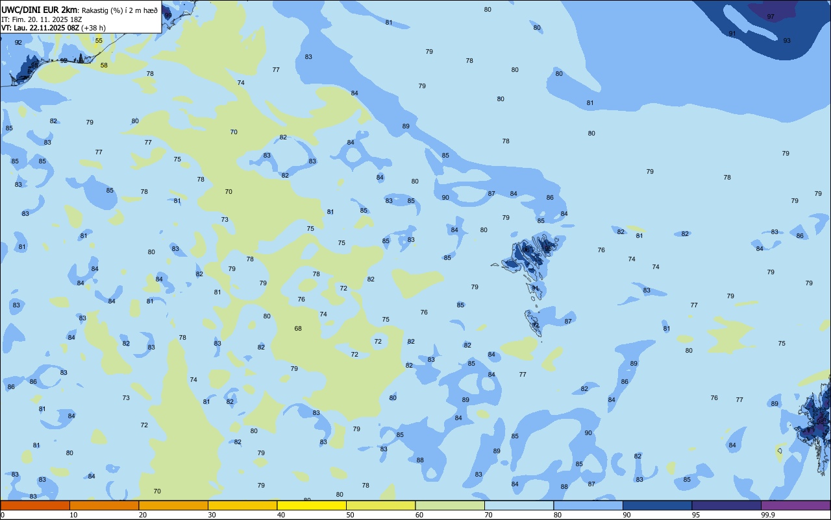
Task: Select the 90–95 dark blue legend swatch
Action: coord(657,505)
